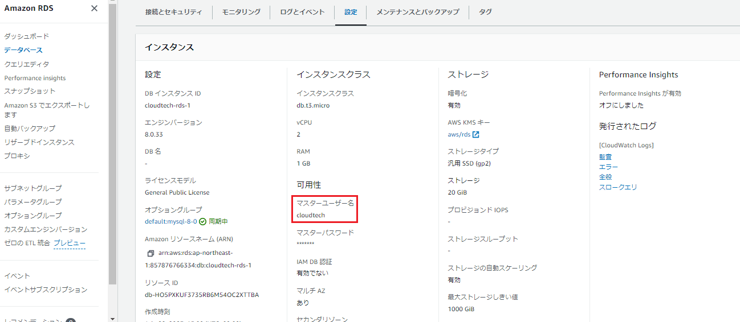The width and height of the screenshot is (740, 322).
Task: Open the スロークエリ CloudWatch log link
Action: (618, 187)
